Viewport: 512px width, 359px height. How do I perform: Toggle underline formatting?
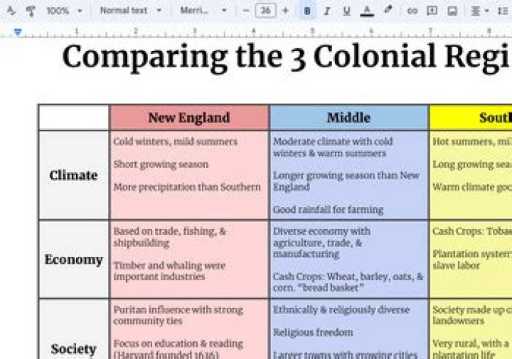[346, 11]
